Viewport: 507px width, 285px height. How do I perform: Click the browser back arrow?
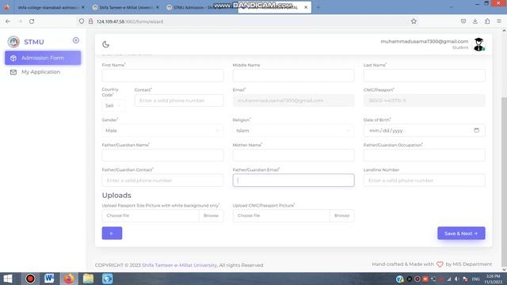tap(8, 21)
